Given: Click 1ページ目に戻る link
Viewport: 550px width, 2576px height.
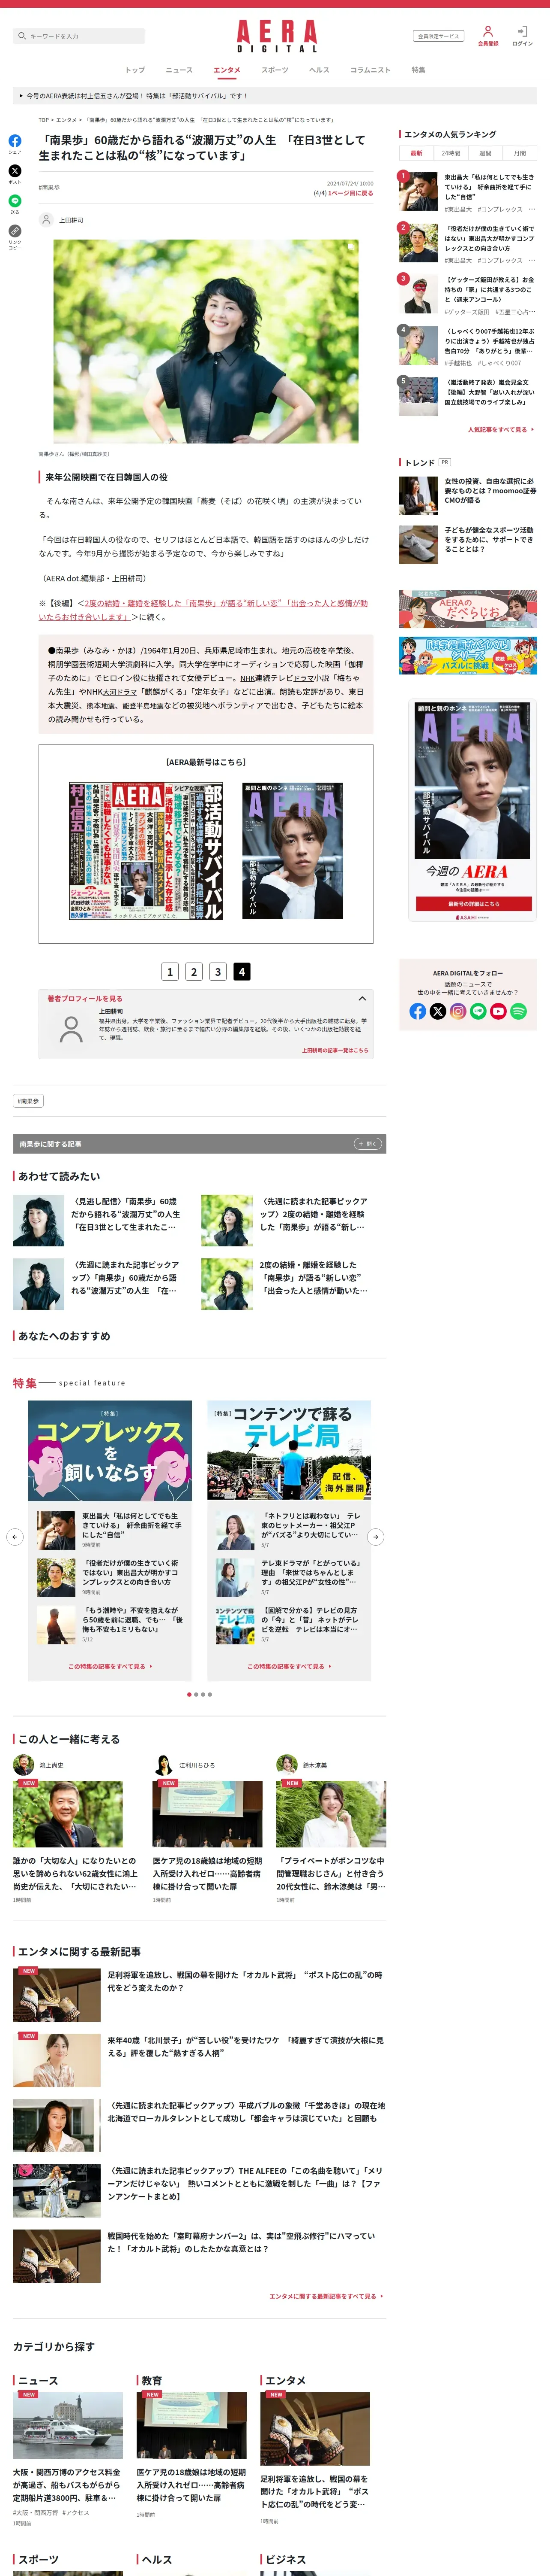Looking at the screenshot, I should click(x=350, y=193).
